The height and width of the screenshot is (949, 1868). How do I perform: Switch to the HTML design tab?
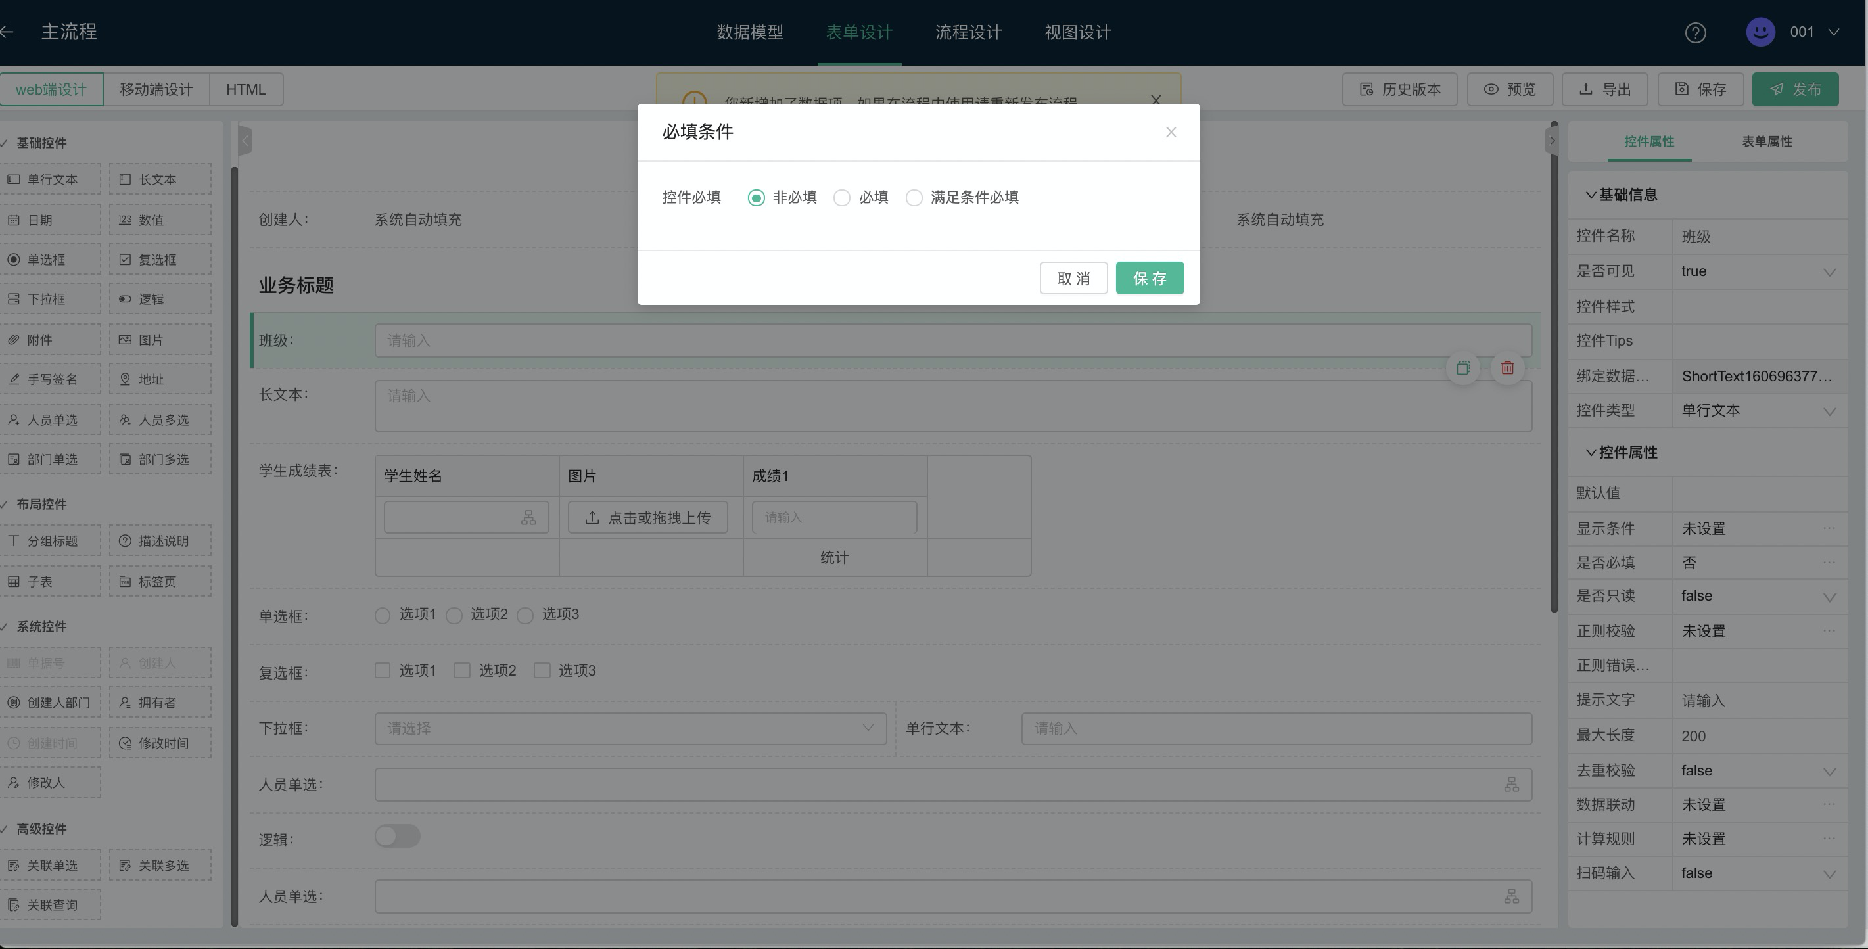(246, 89)
